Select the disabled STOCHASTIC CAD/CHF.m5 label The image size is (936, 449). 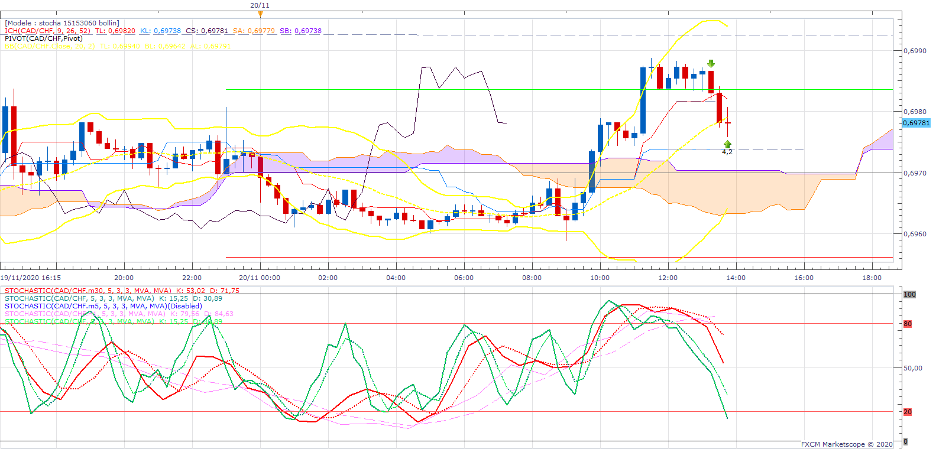[x=103, y=306]
